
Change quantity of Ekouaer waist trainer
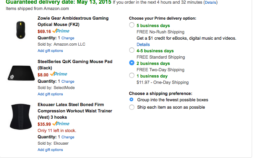pyautogui.click(x=68, y=137)
